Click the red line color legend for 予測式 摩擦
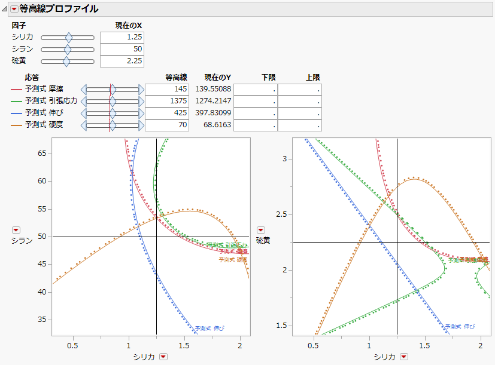This screenshot has width=495, height=365. coord(16,90)
